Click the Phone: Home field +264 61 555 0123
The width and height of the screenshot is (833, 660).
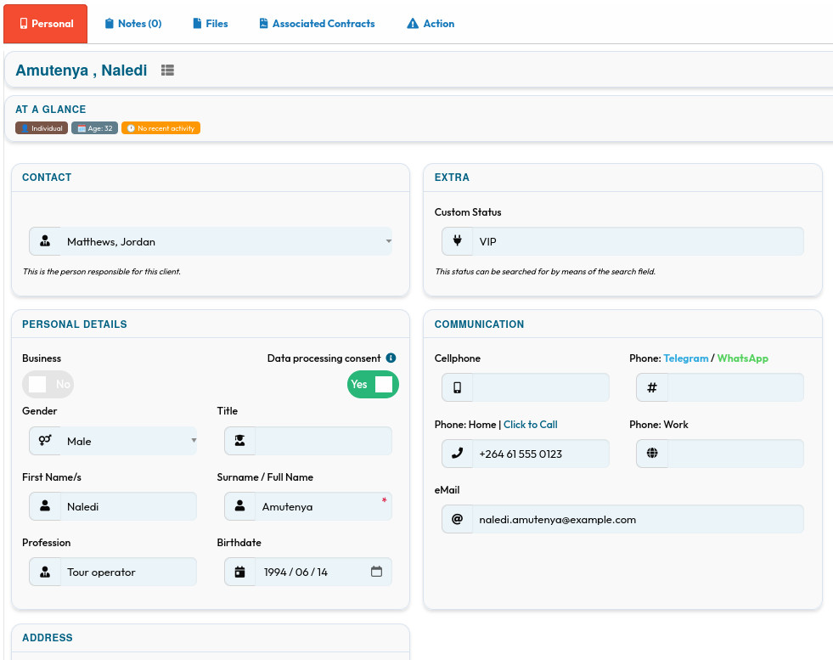click(541, 454)
